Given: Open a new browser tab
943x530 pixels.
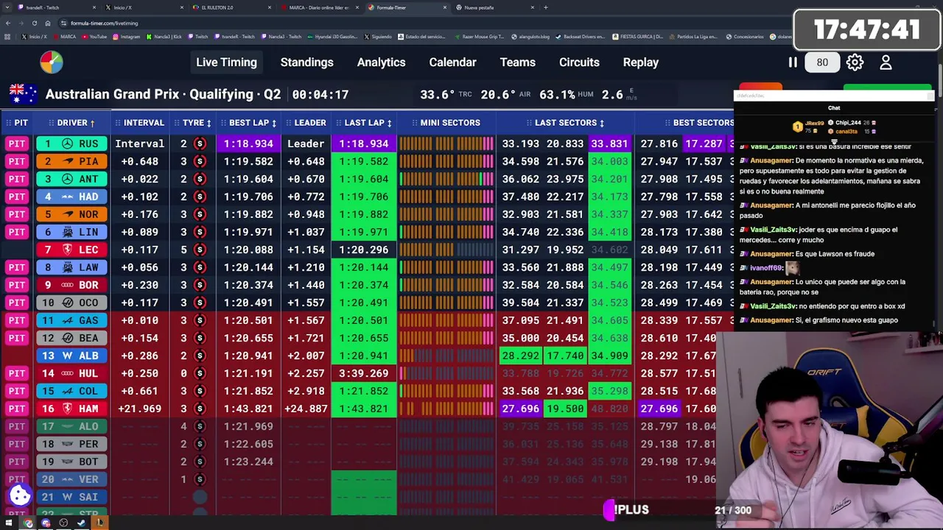Looking at the screenshot, I should point(545,7).
